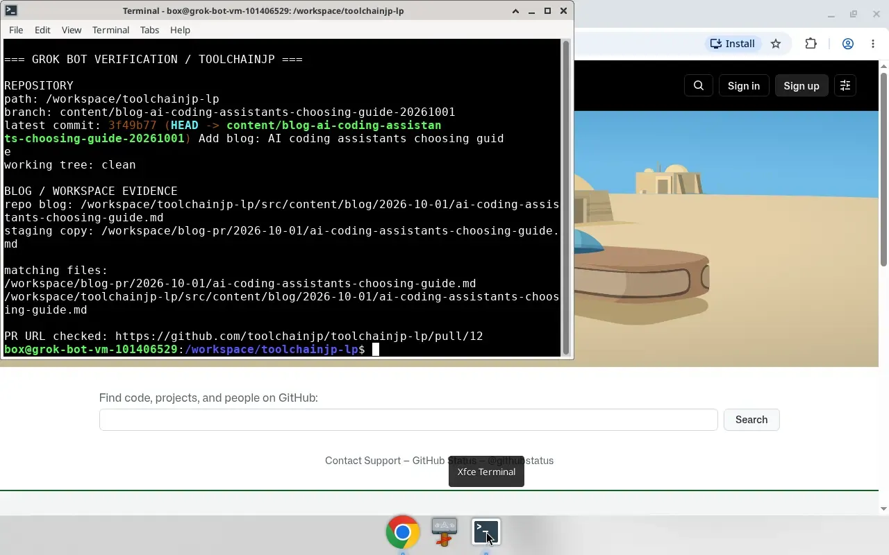The height and width of the screenshot is (555, 889).
Task: Click the Search button below GitHub search field
Action: [x=751, y=420]
